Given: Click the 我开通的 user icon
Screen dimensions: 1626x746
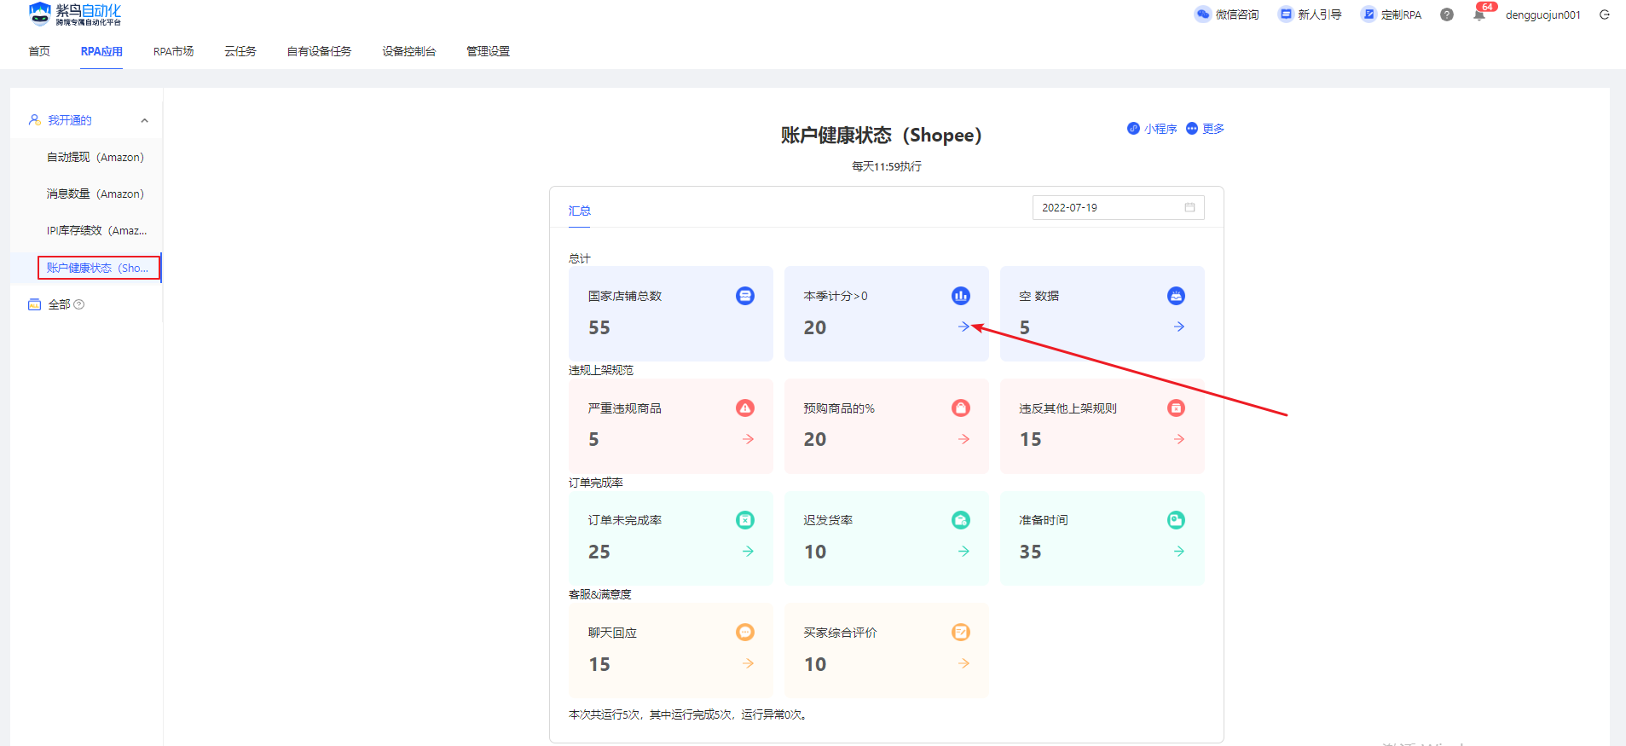Looking at the screenshot, I should click(34, 120).
